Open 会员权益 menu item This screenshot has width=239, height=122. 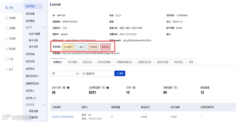coord(30,54)
